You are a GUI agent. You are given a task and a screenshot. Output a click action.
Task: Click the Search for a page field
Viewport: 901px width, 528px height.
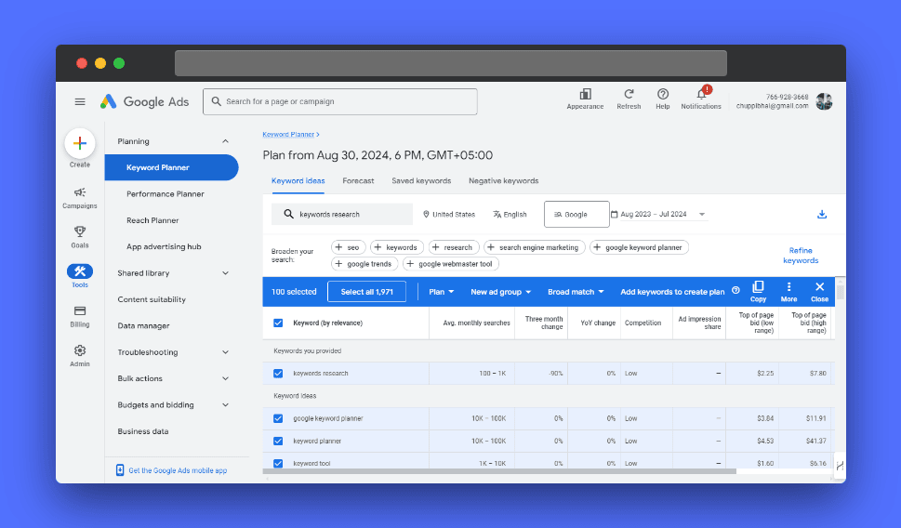[x=340, y=101]
